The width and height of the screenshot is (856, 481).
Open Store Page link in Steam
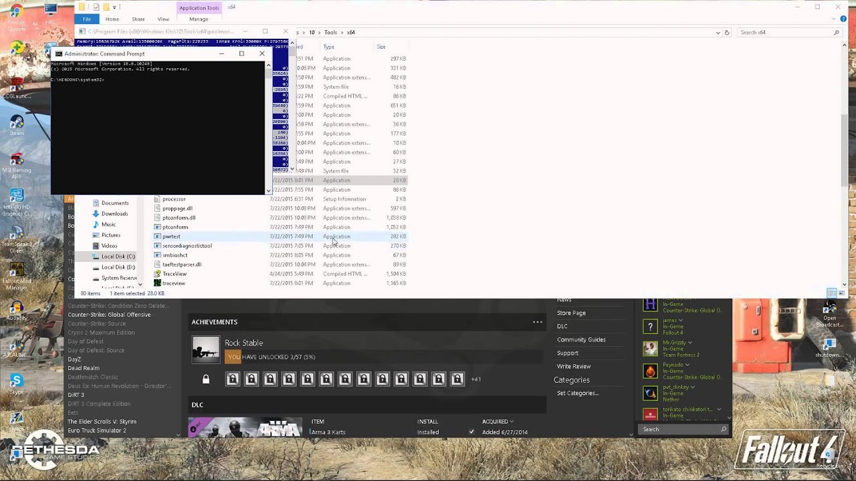571,313
